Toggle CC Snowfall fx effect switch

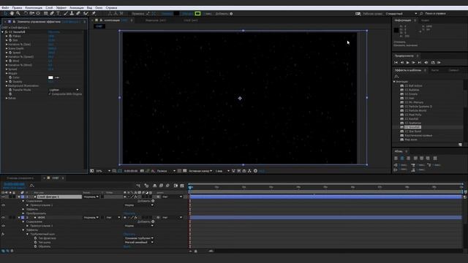click(7, 32)
